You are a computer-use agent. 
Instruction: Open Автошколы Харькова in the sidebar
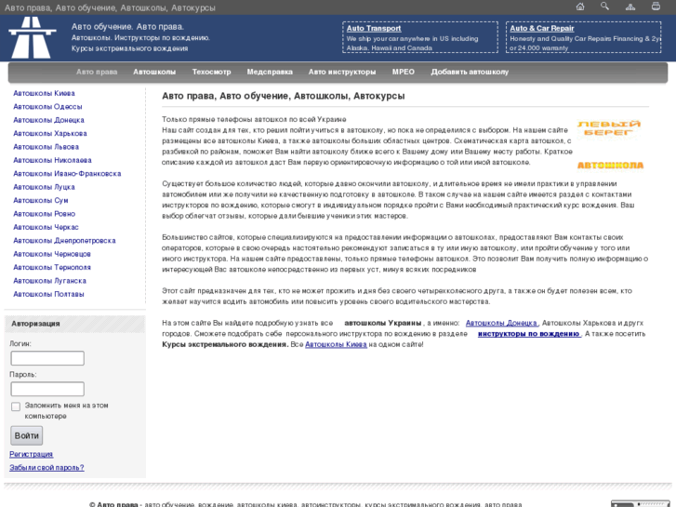click(50, 133)
